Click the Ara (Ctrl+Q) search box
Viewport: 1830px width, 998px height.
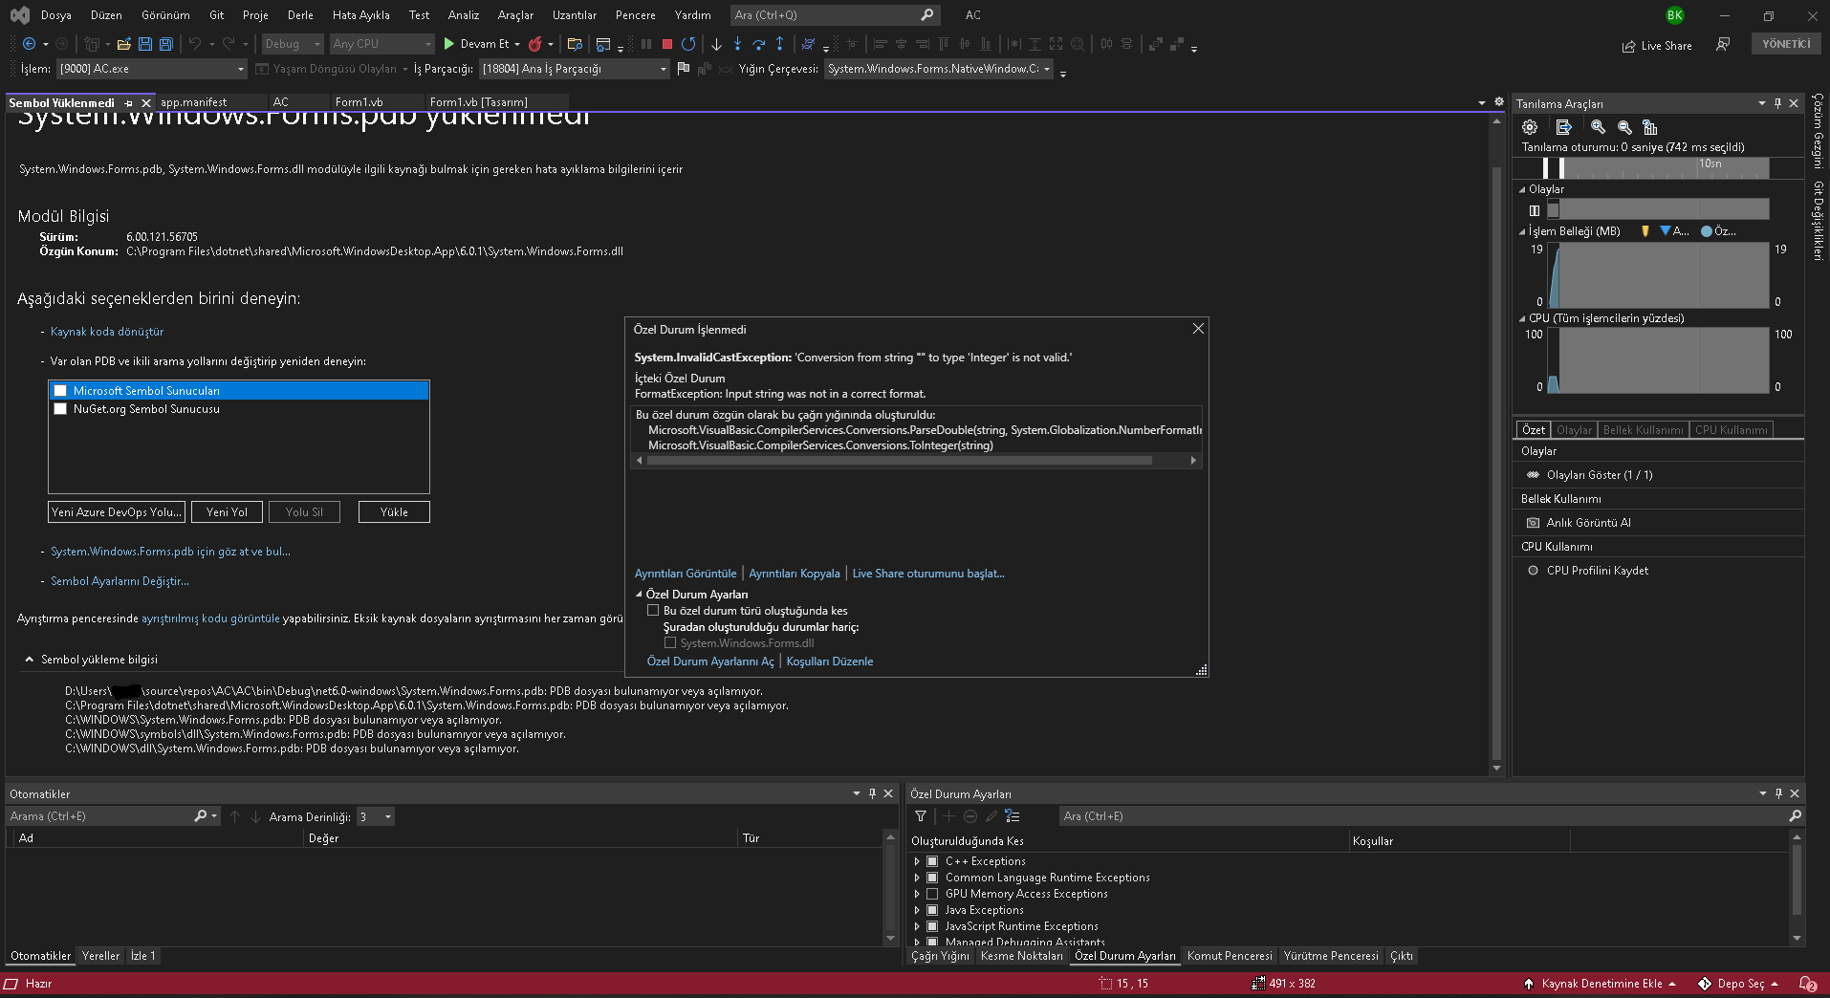pos(835,15)
